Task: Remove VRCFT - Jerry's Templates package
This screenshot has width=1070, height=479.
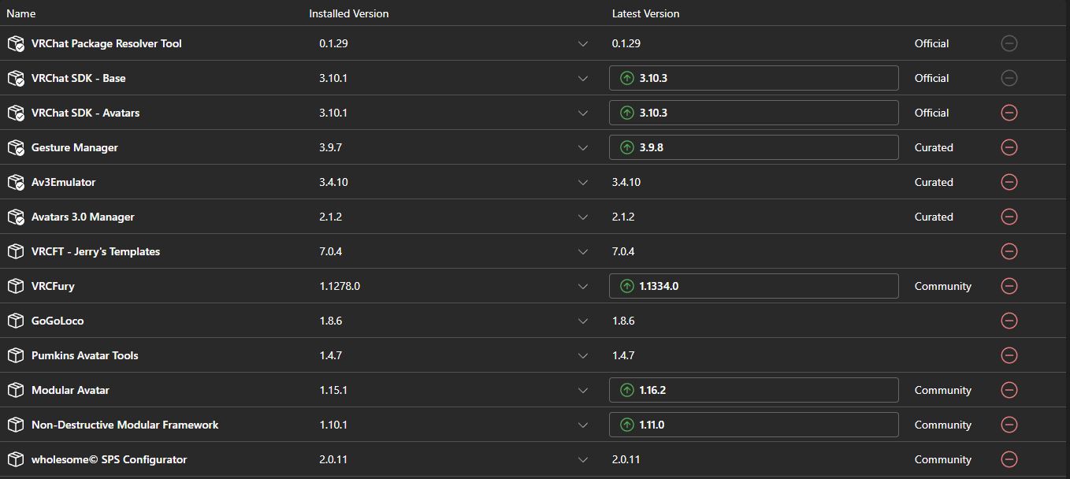Action: pyautogui.click(x=1009, y=251)
